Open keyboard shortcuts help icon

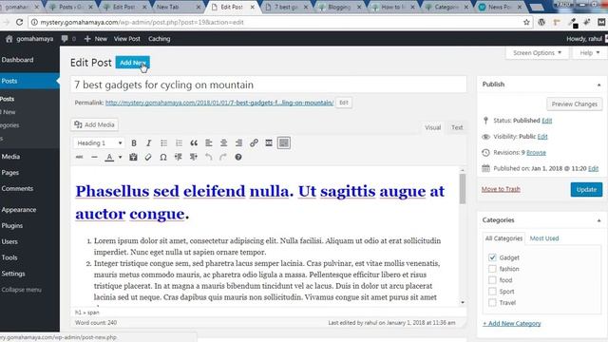(238, 157)
